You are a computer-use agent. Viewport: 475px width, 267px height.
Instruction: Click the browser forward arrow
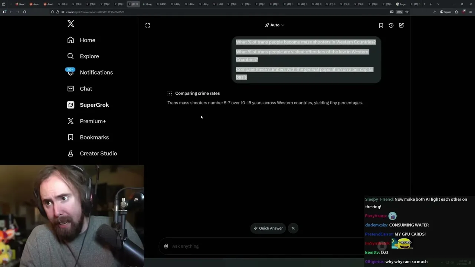[x=17, y=12]
